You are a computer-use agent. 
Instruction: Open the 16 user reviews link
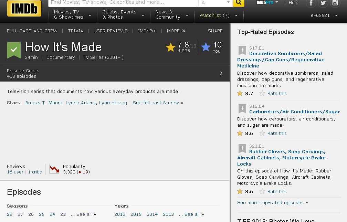15,172
